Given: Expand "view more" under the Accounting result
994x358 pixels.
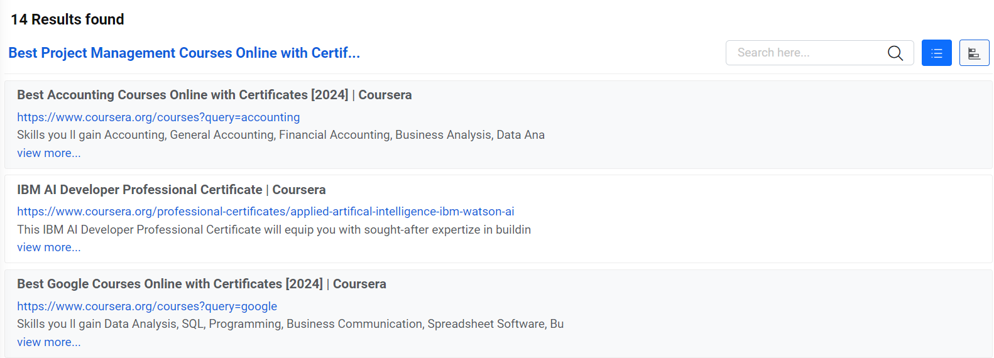Looking at the screenshot, I should [x=49, y=153].
